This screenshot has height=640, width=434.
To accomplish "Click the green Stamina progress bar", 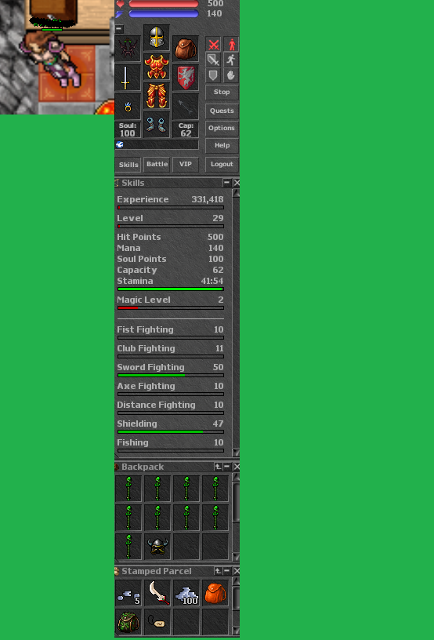I will (x=170, y=289).
